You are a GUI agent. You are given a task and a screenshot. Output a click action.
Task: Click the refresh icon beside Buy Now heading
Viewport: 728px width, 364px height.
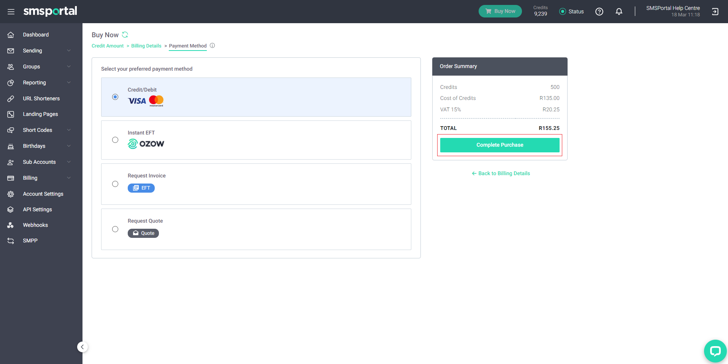[x=125, y=35]
